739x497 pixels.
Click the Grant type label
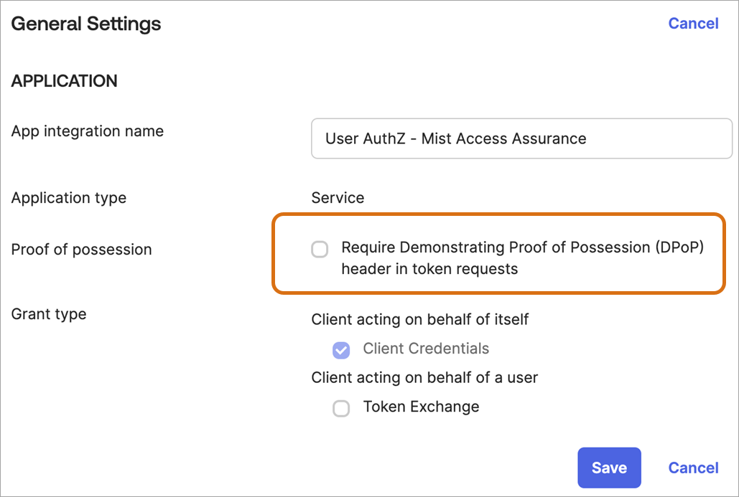(49, 314)
